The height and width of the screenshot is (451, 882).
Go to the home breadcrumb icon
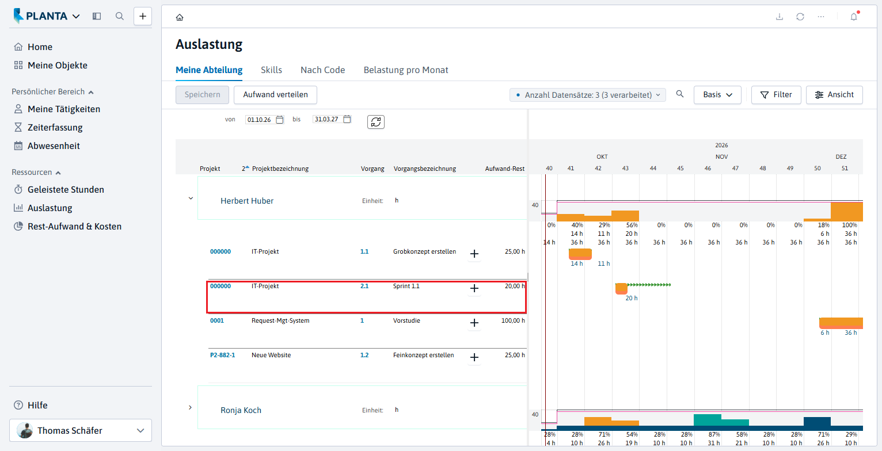[180, 17]
